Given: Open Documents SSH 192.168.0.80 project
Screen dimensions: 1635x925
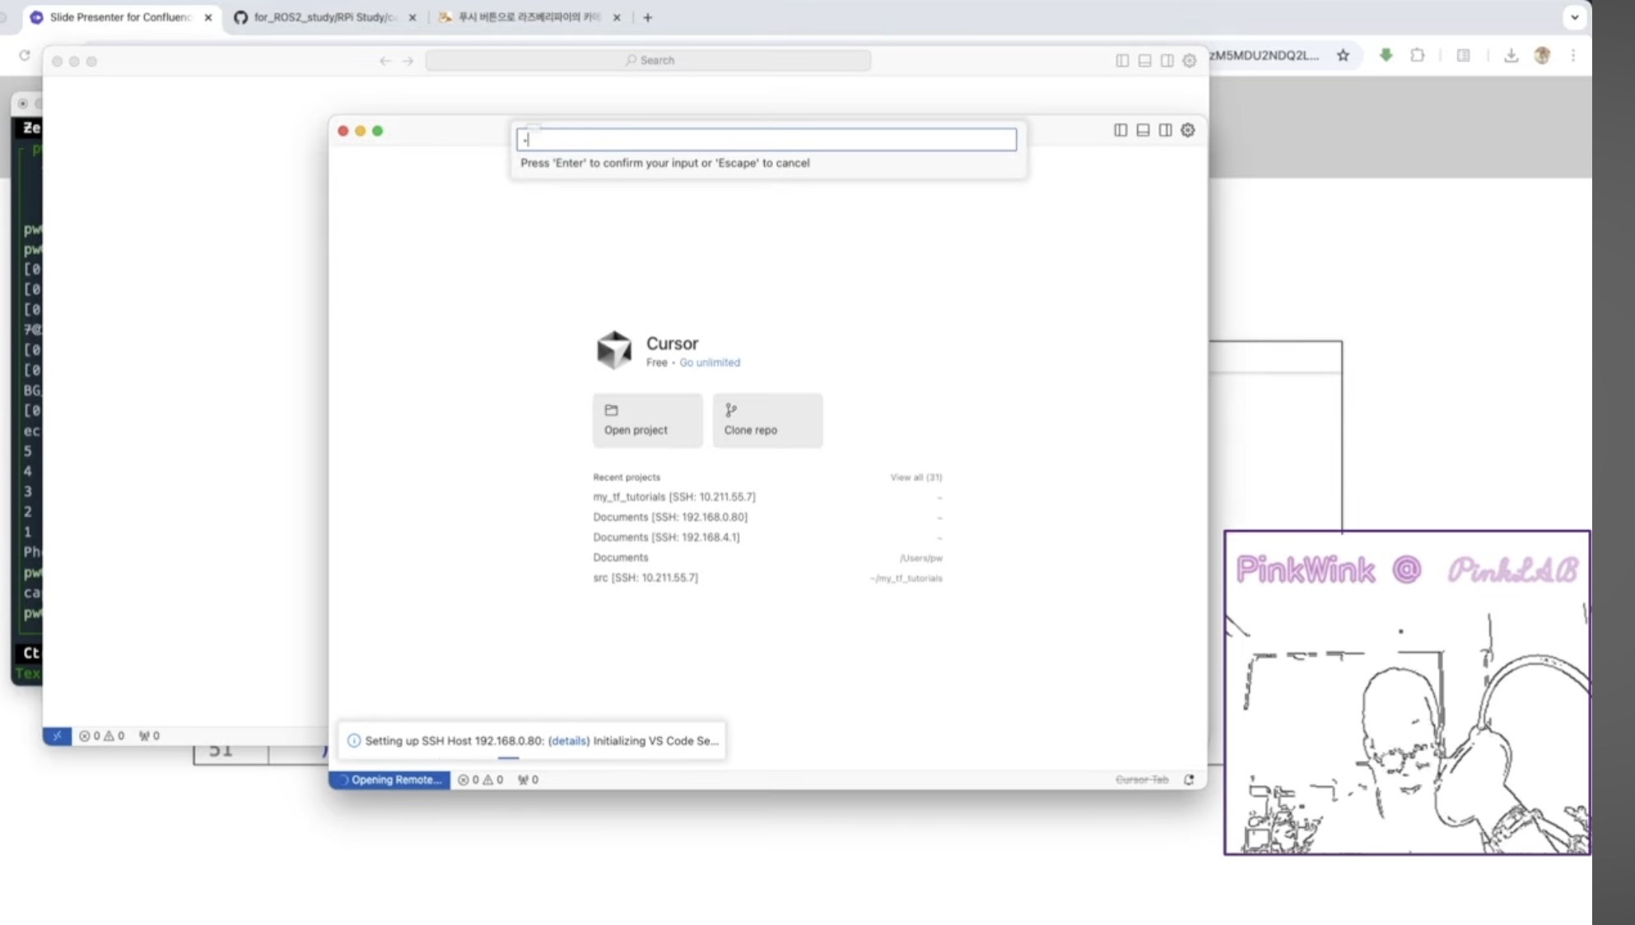Looking at the screenshot, I should [x=669, y=517].
